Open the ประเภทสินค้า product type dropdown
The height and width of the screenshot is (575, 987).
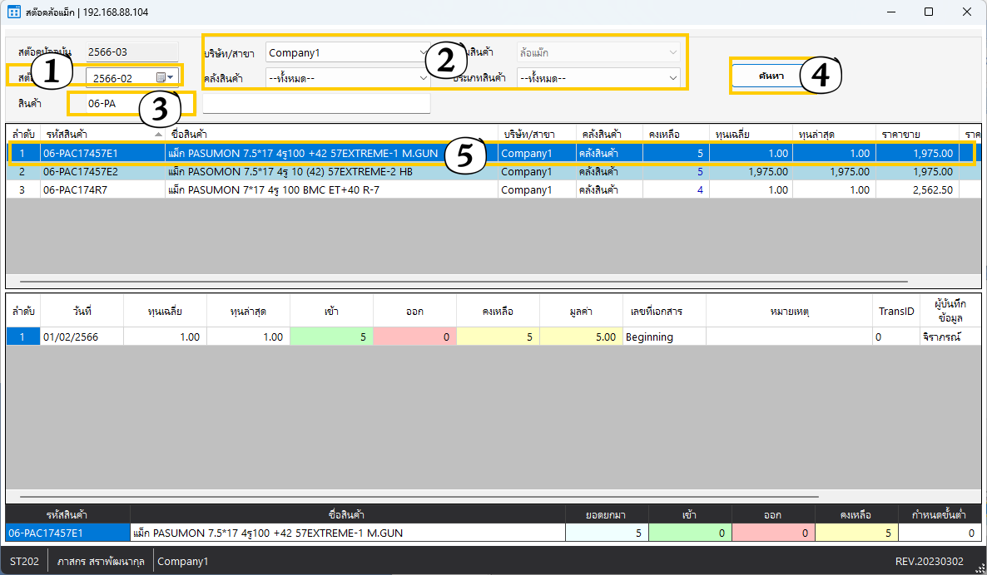(672, 78)
